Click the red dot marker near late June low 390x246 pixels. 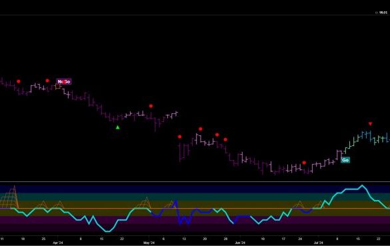pos(304,163)
